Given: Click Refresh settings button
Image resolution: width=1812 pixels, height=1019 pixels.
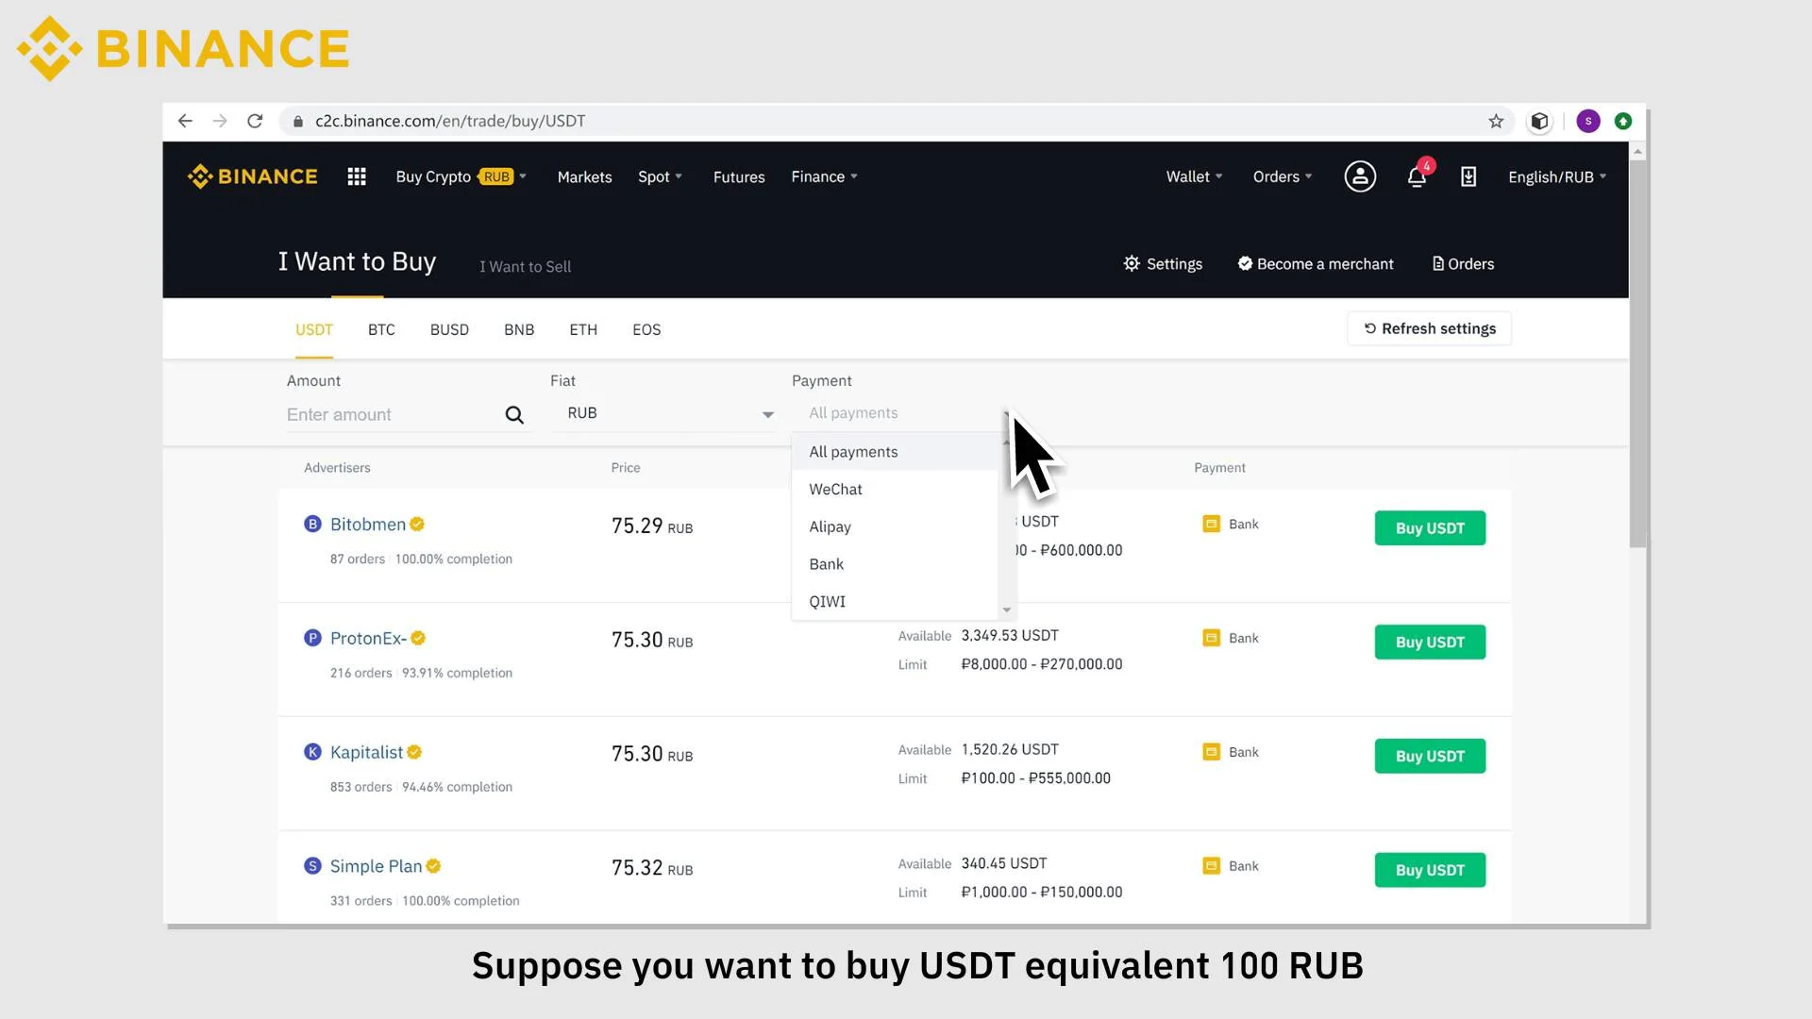Looking at the screenshot, I should point(1429,328).
